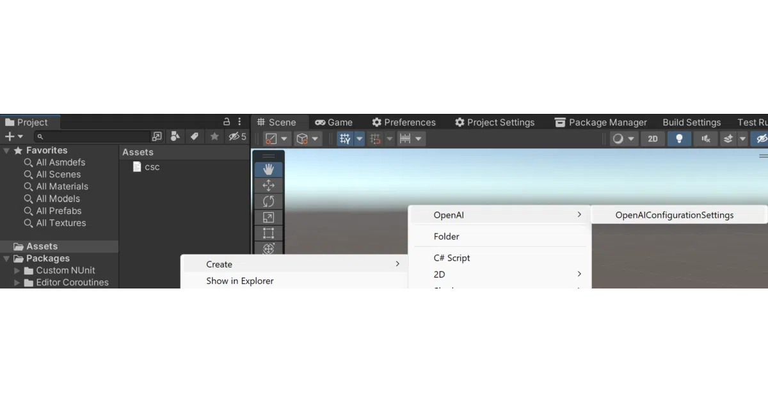
Task: Switch to the Game tab
Action: coord(334,122)
